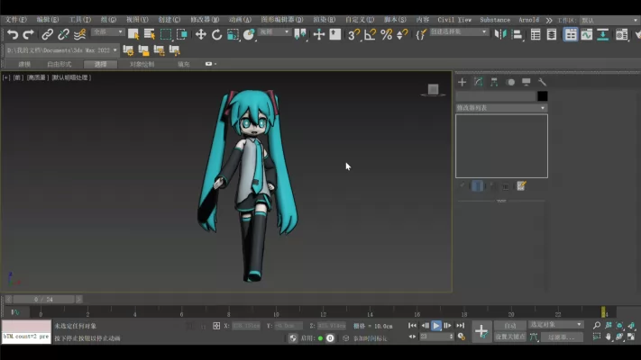Screen dimensions: 641x360
Task: Open the Utilities wrench panel tab
Action: click(x=542, y=82)
